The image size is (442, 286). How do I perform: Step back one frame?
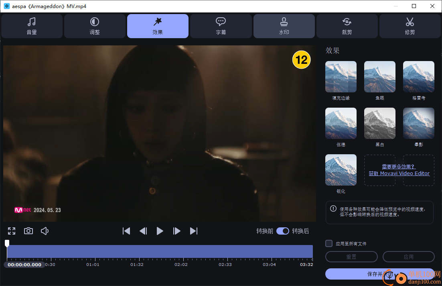(143, 231)
